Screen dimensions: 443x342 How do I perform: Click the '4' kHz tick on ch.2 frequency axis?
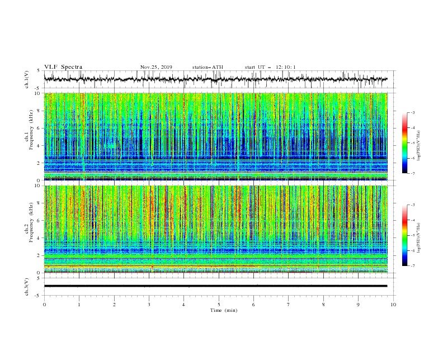coord(40,238)
